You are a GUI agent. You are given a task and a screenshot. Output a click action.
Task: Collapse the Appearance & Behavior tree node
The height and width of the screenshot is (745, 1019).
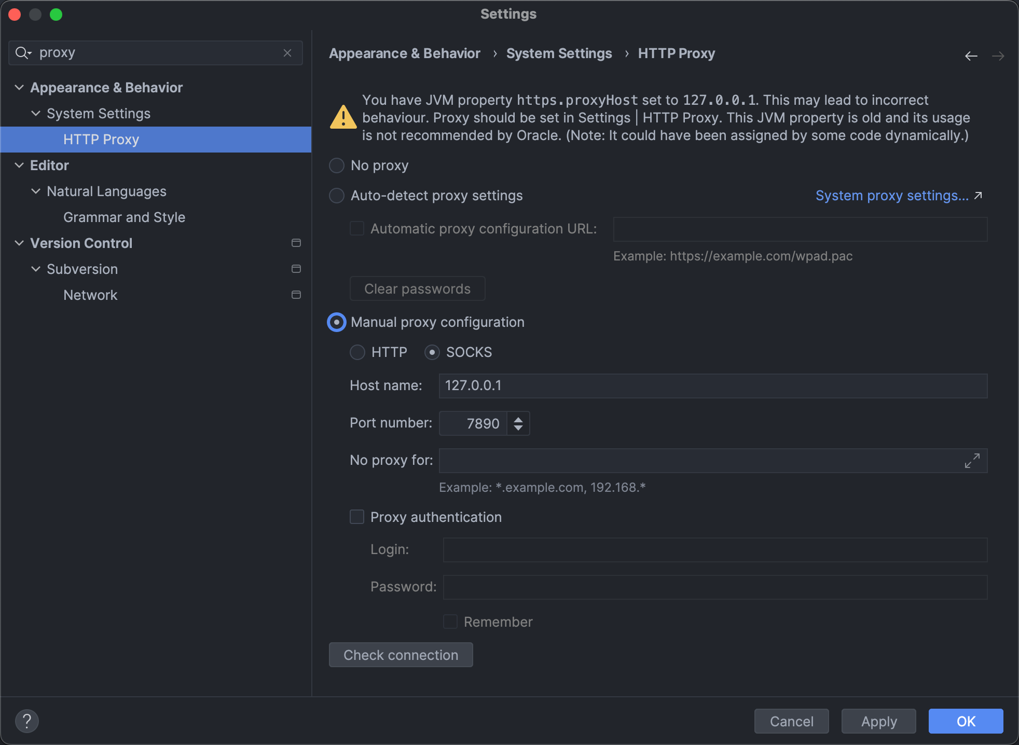coord(19,87)
